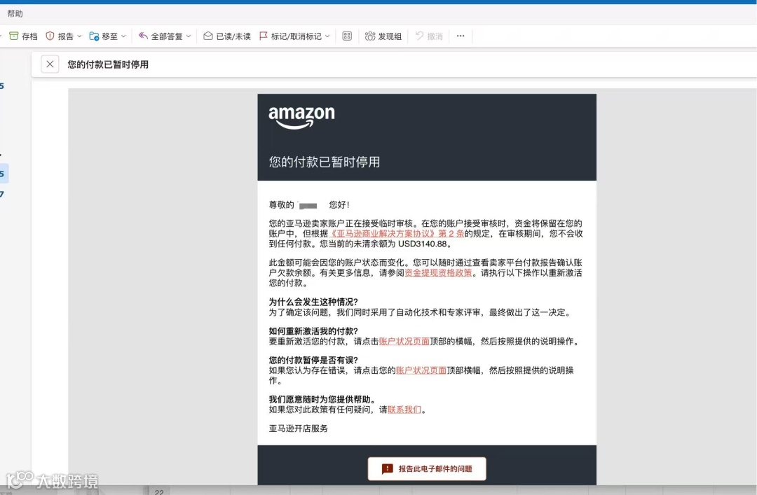Click the 移至 move-to folder icon

point(94,36)
